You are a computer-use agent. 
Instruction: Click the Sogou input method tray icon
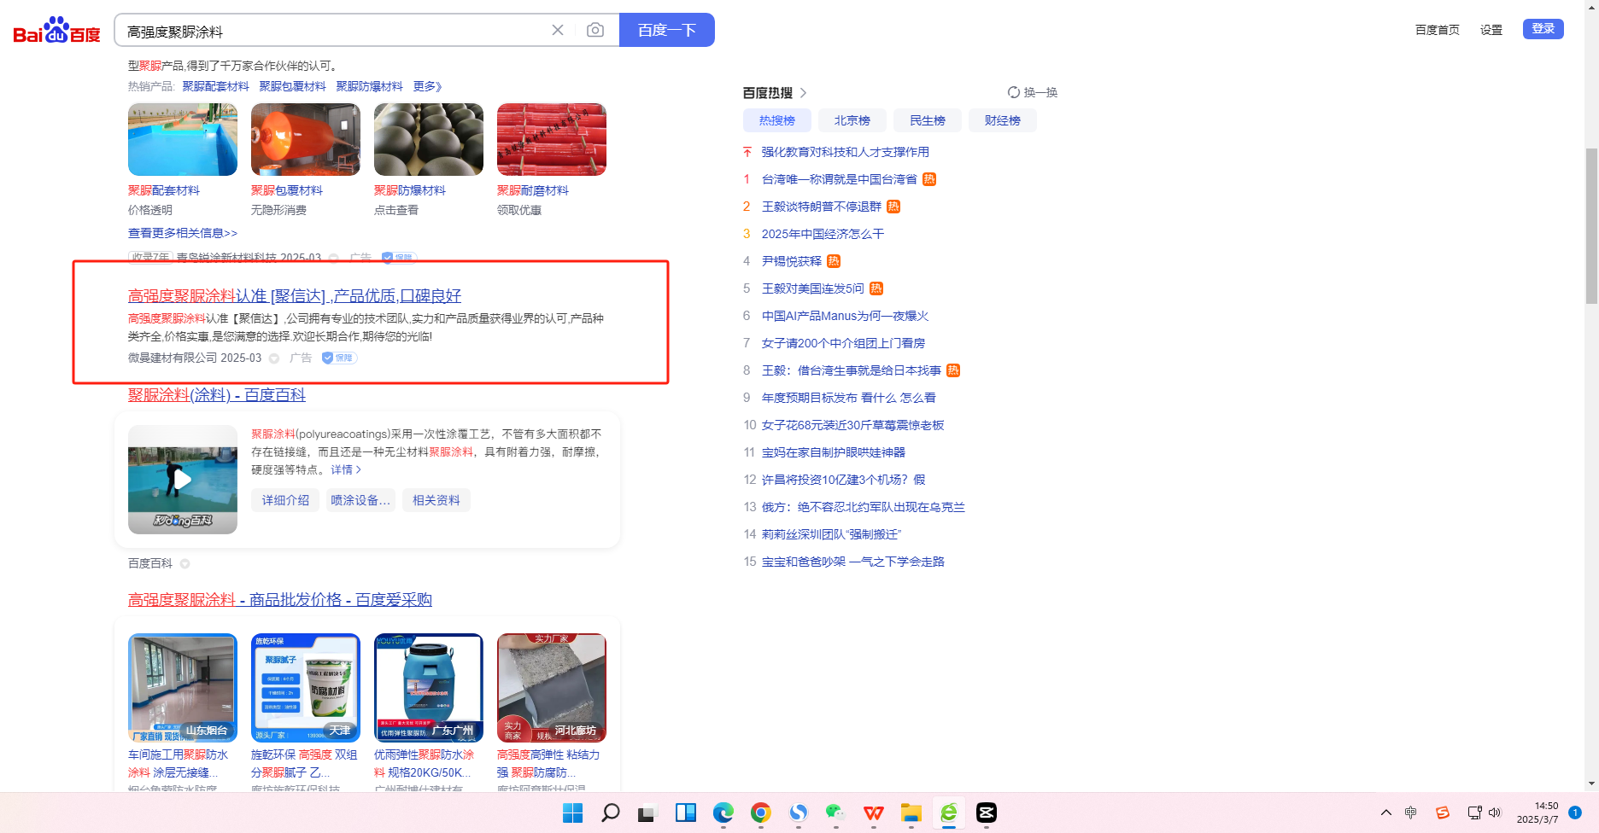[x=1443, y=813]
